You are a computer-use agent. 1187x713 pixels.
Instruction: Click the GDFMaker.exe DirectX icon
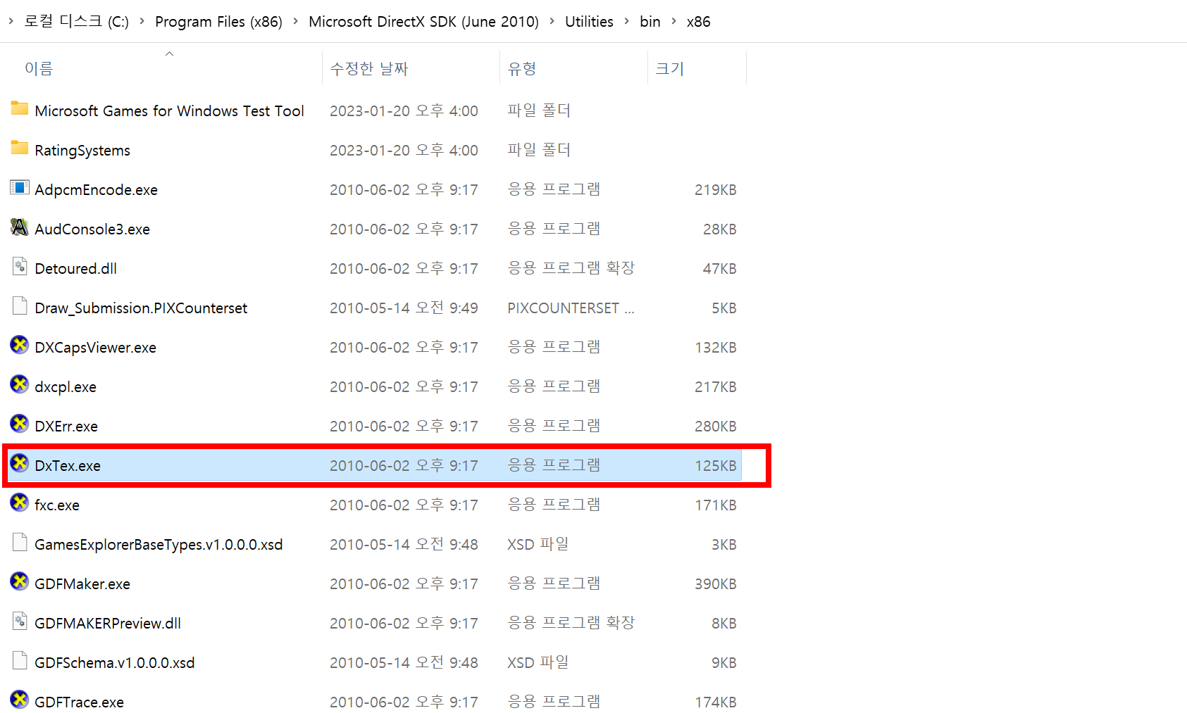click(x=20, y=581)
